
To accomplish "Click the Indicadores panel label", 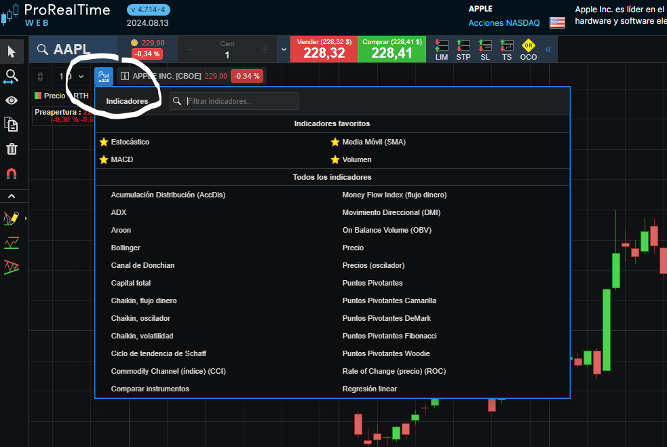I will 127,101.
